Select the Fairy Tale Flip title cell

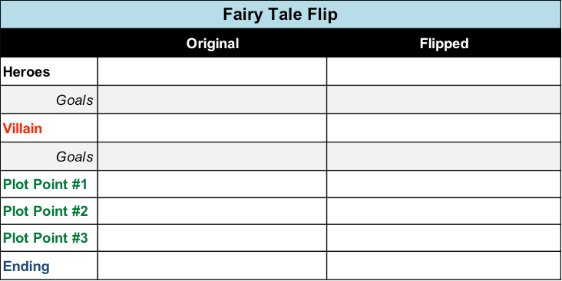[281, 15]
